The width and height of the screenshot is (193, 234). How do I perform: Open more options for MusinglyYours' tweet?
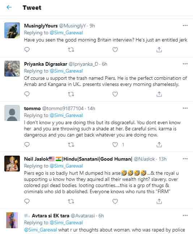coord(185,26)
